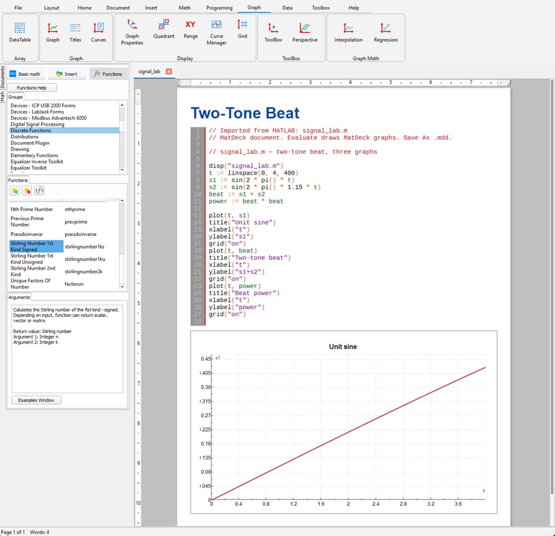Click the Graph ribbon icon
This screenshot has width=555, height=536.
53,32
